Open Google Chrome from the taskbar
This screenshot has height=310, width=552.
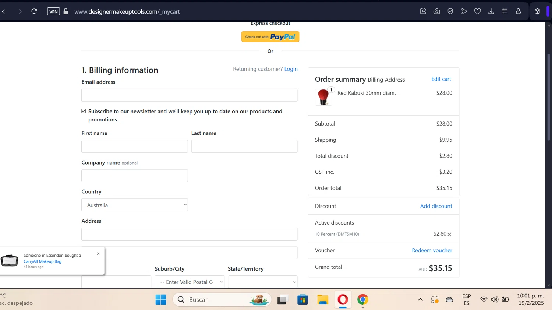(x=363, y=300)
